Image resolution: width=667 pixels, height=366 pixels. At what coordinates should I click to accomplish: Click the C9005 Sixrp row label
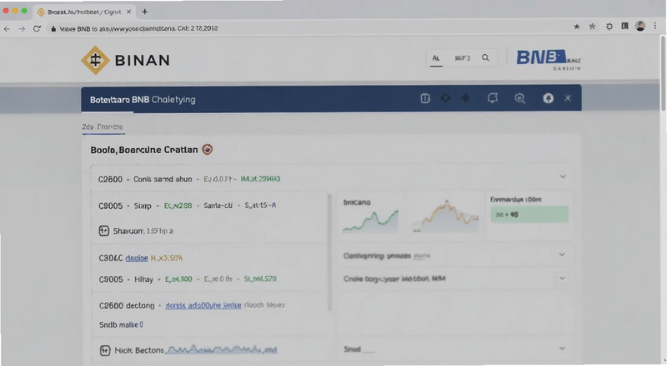124,206
